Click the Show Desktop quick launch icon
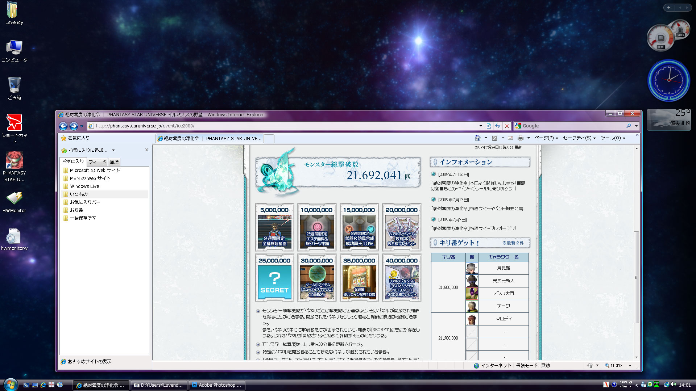The height and width of the screenshot is (391, 696). [x=34, y=385]
